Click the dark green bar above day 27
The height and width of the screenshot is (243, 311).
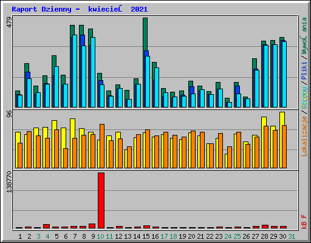[x=255, y=64]
